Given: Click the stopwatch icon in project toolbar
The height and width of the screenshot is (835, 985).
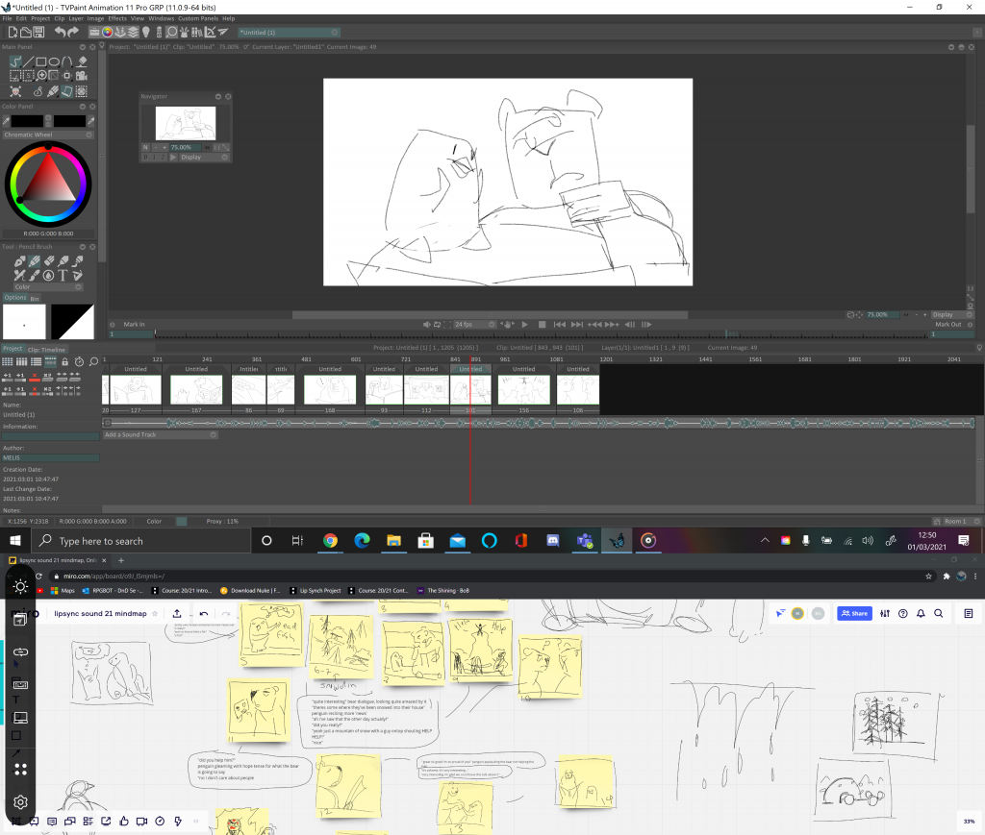Looking at the screenshot, I should tap(79, 362).
